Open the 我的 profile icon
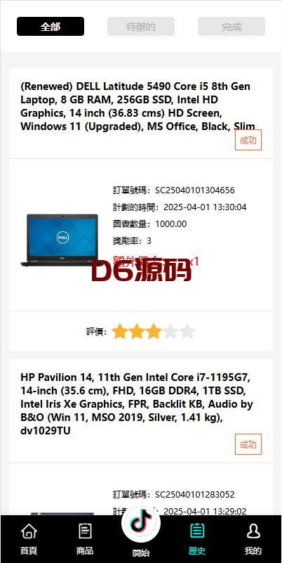The image size is (282, 563). 253,531
